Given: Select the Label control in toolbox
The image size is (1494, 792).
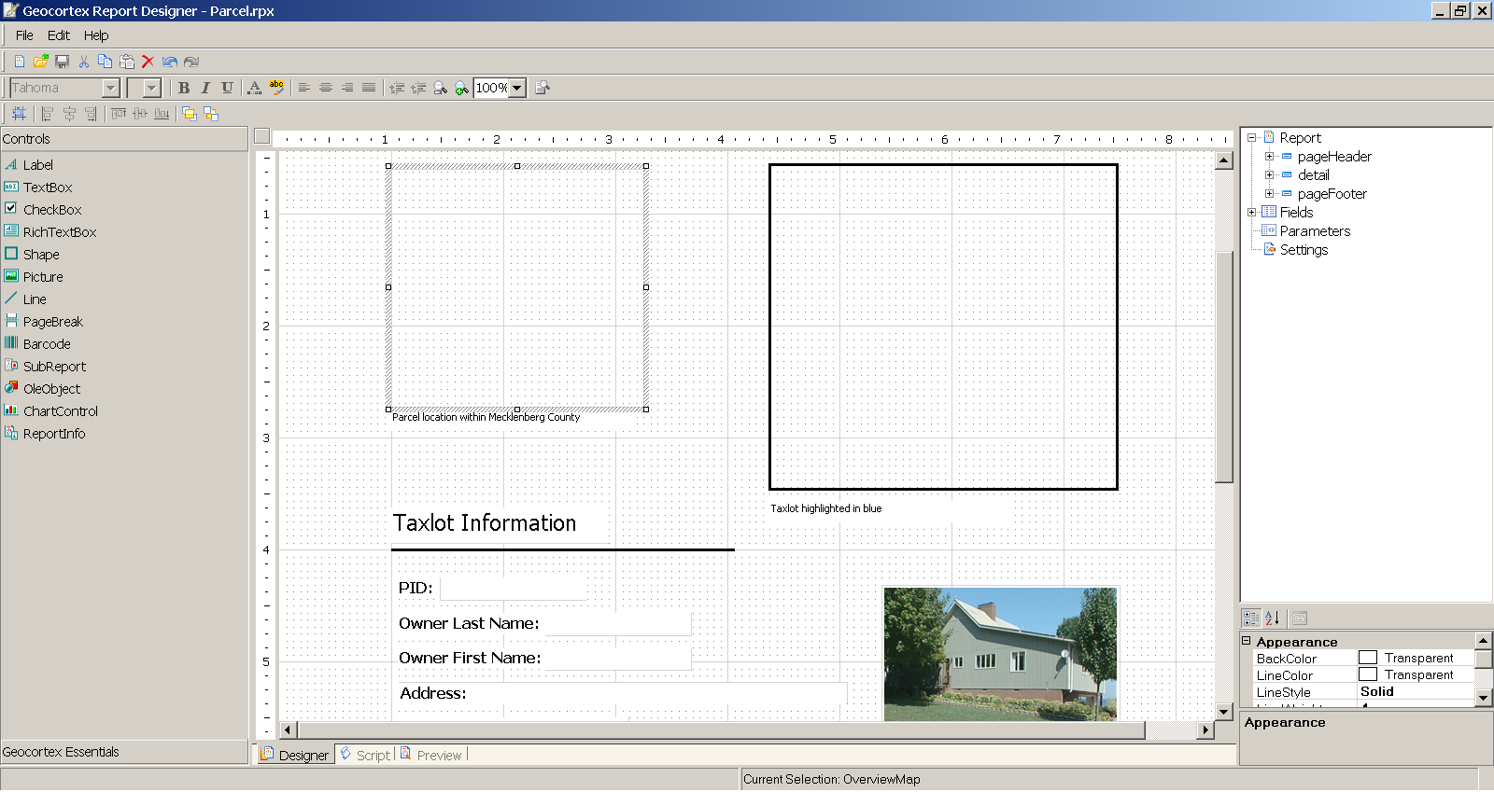Looking at the screenshot, I should [x=29, y=165].
